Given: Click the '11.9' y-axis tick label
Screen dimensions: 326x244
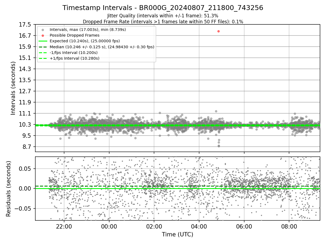Looking at the screenshot, I should (26, 102).
